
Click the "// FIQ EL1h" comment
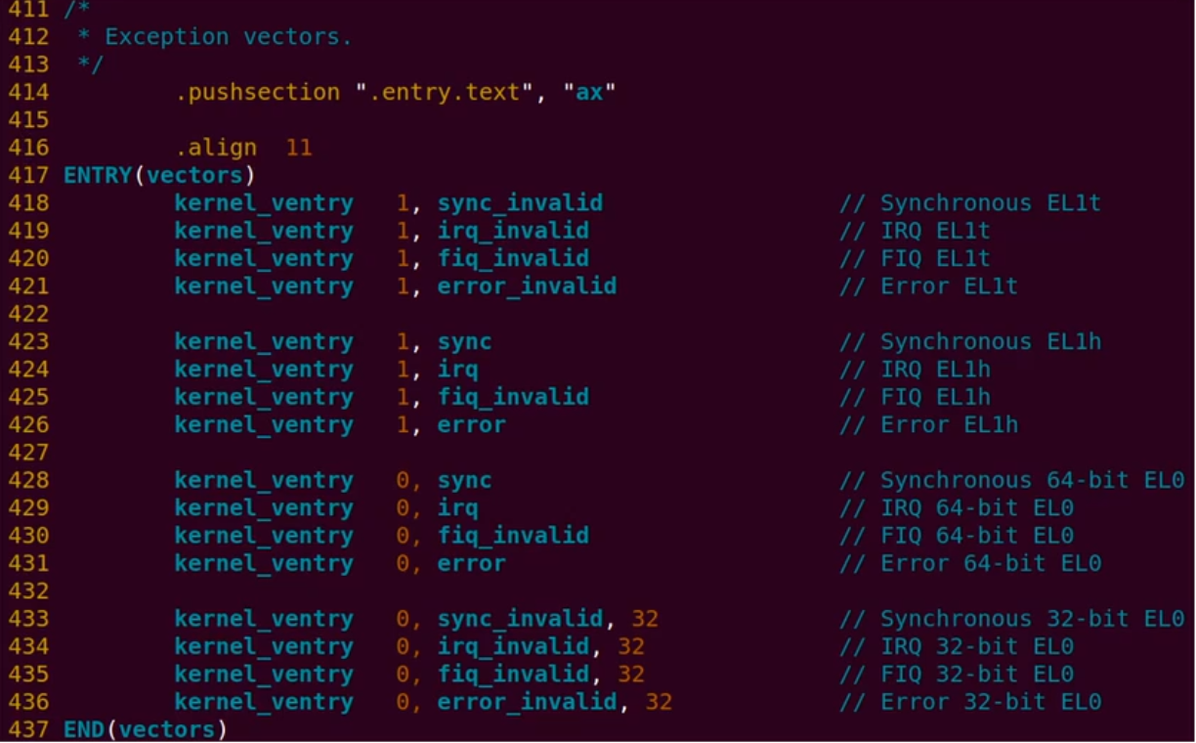(915, 397)
